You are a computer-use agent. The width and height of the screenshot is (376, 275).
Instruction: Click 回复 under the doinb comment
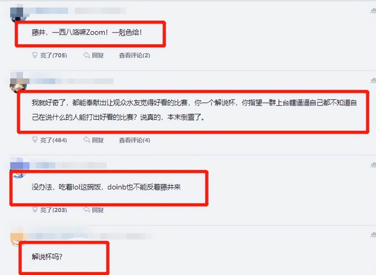(x=98, y=210)
